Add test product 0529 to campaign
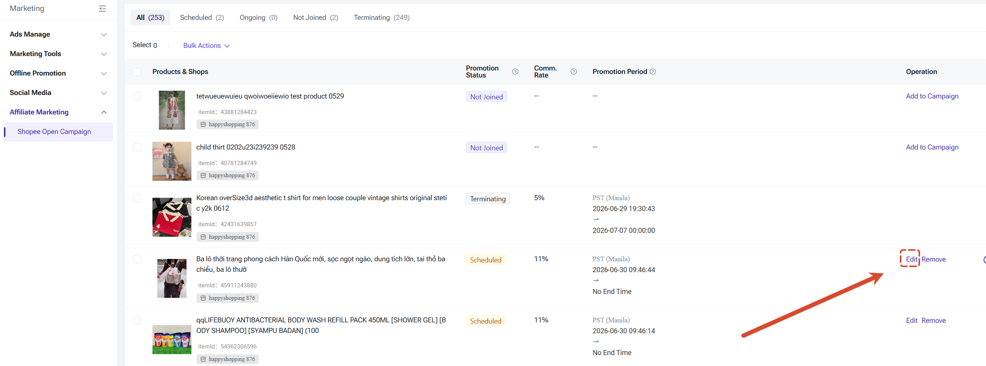Screen dimensions: 986x366 [932, 96]
